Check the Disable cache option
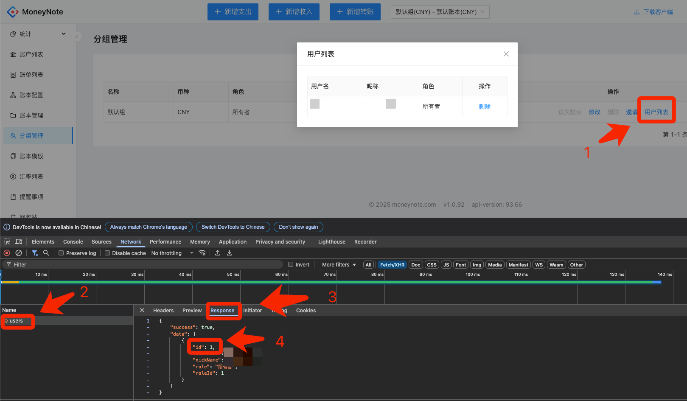The image size is (687, 401). (x=107, y=253)
